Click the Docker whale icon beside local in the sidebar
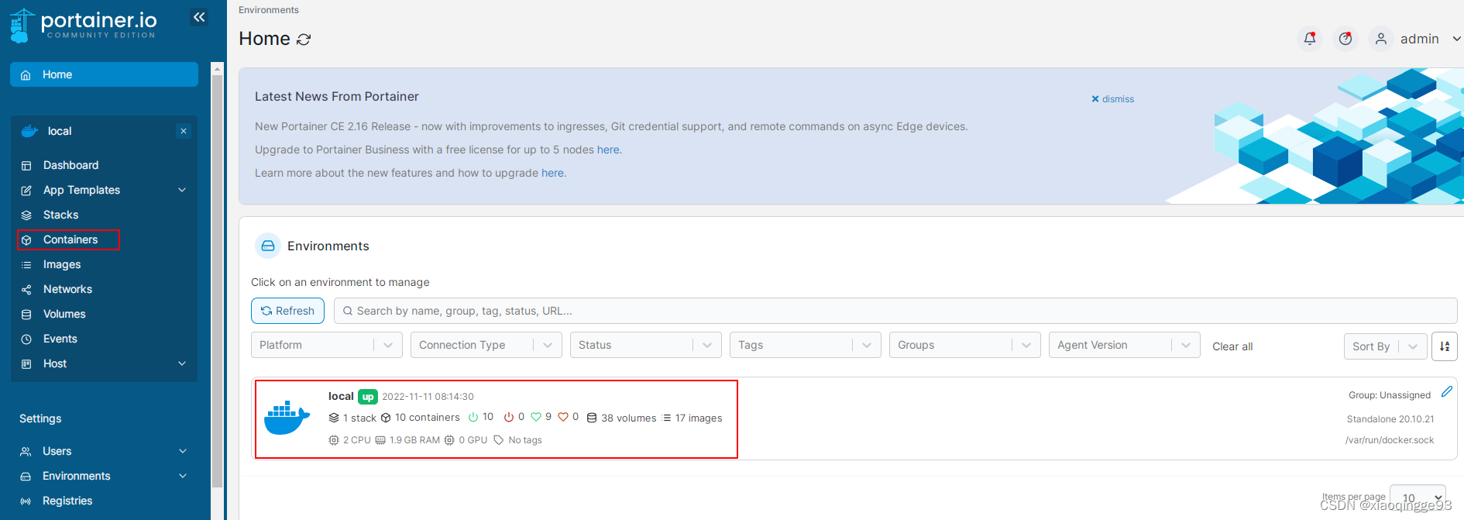The height and width of the screenshot is (520, 1464). (x=29, y=131)
